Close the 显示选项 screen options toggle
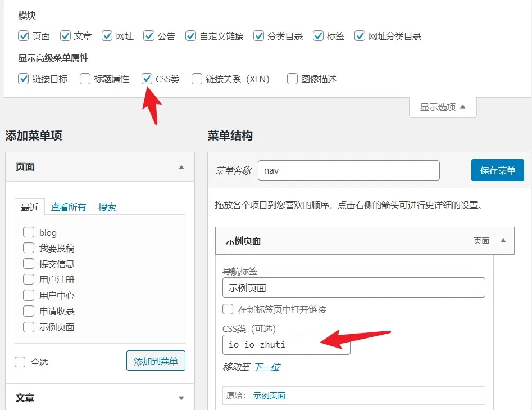Image resolution: width=532 pixels, height=410 pixels. coord(443,107)
